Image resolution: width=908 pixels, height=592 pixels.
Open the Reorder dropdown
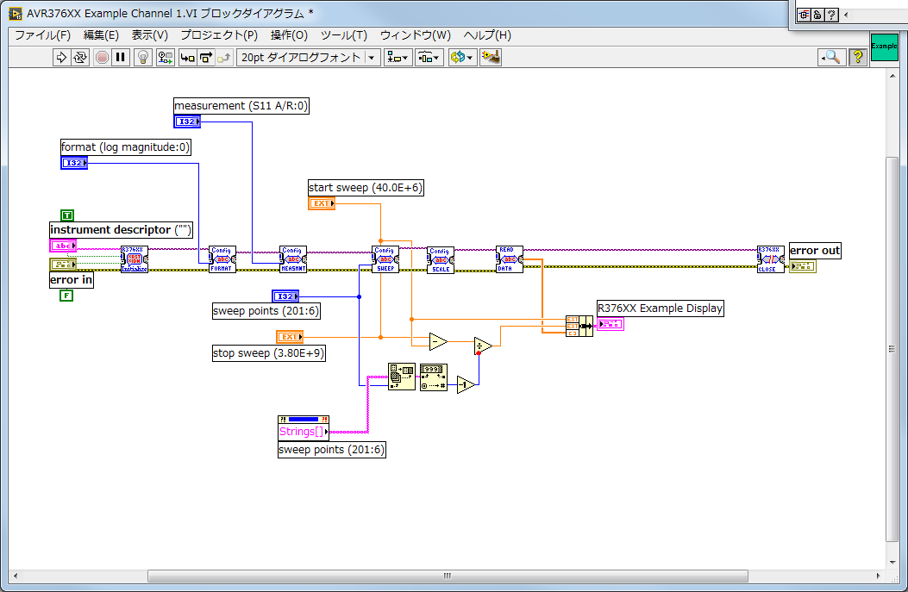coord(462,57)
